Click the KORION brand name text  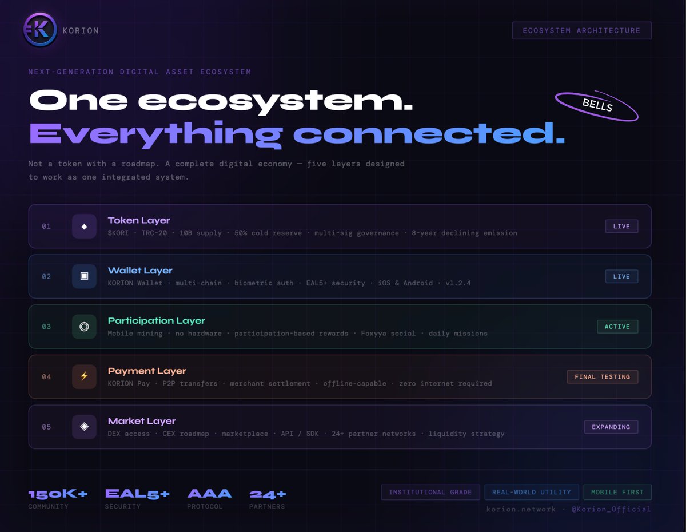[81, 30]
